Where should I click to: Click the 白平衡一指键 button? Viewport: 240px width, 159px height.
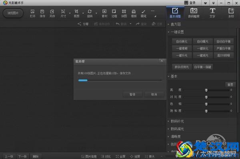click(x=203, y=67)
